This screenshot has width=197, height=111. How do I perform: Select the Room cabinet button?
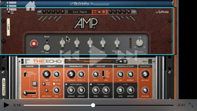115,12
